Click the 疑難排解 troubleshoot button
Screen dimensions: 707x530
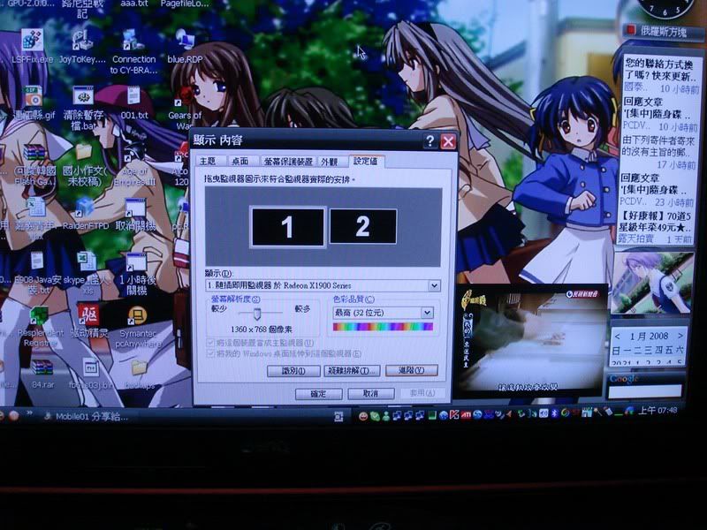[352, 370]
